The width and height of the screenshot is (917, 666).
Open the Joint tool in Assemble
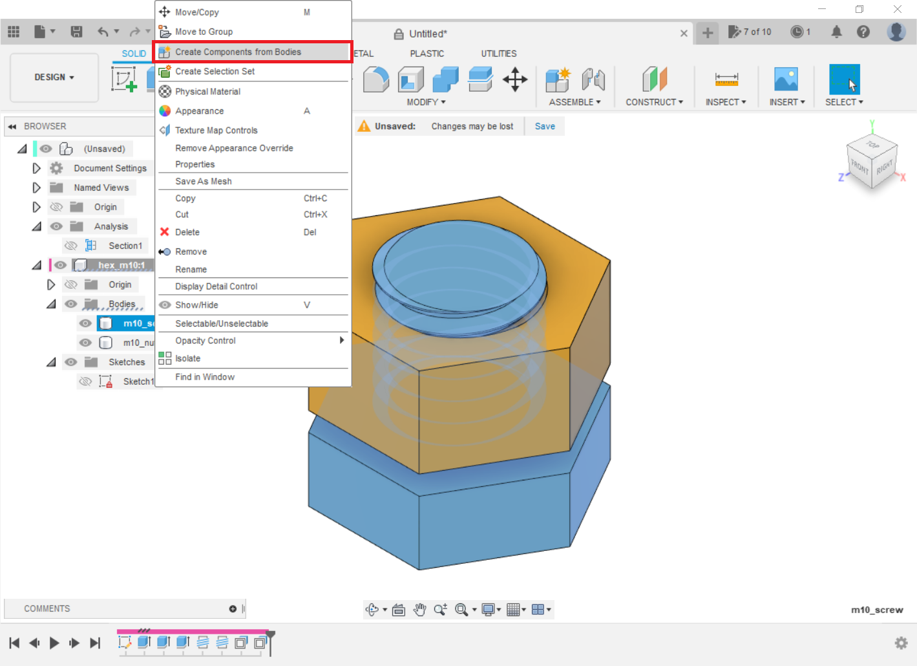click(x=593, y=80)
